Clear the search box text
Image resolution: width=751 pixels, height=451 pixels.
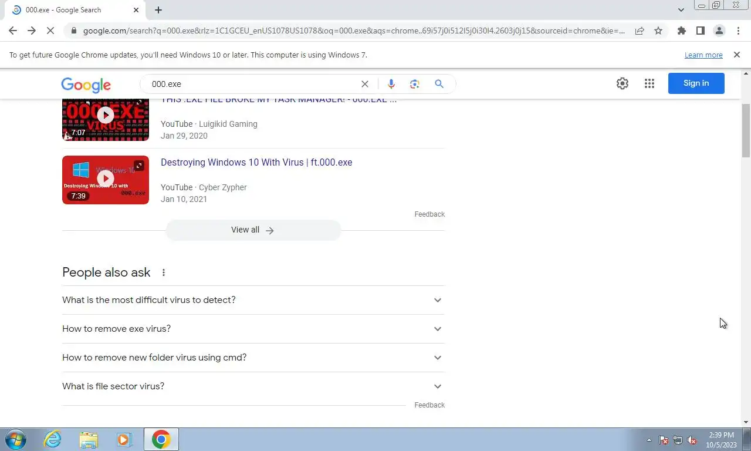point(365,84)
